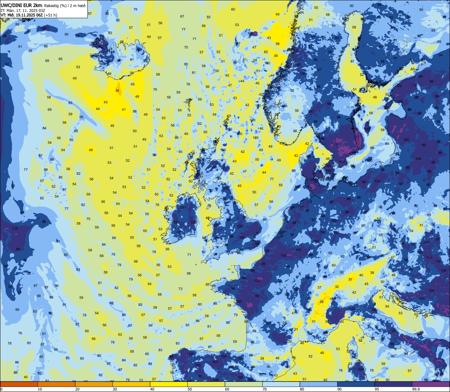Click the '10' legend tick label
450x392 pixels.
[40, 389]
